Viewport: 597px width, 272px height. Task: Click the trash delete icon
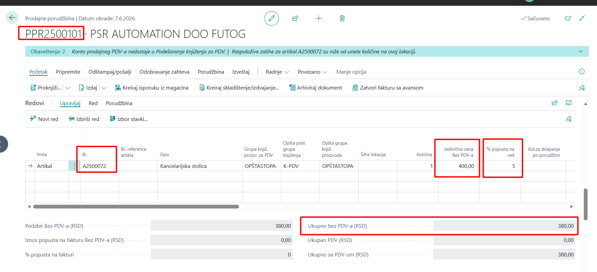pos(342,18)
